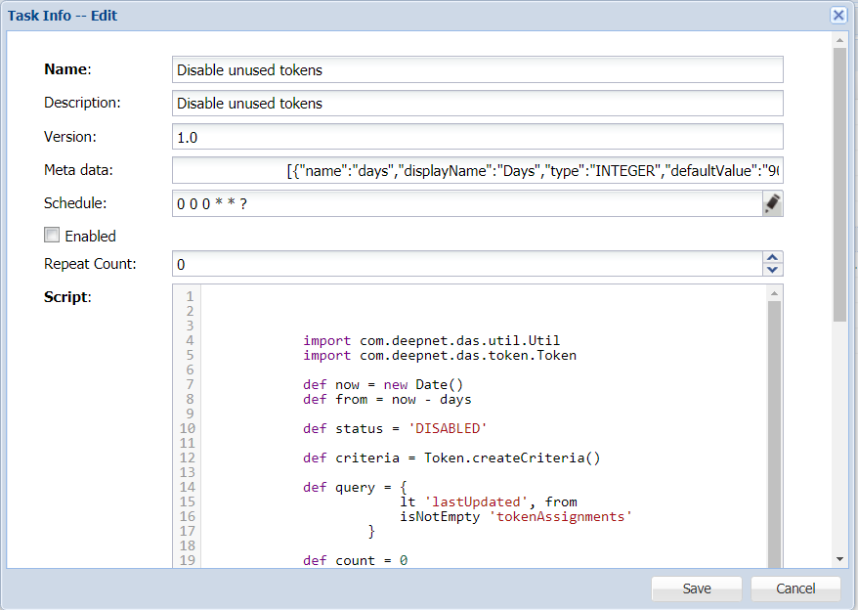Click the script editor scrollbar thumb
This screenshot has width=858, height=610.
774,430
